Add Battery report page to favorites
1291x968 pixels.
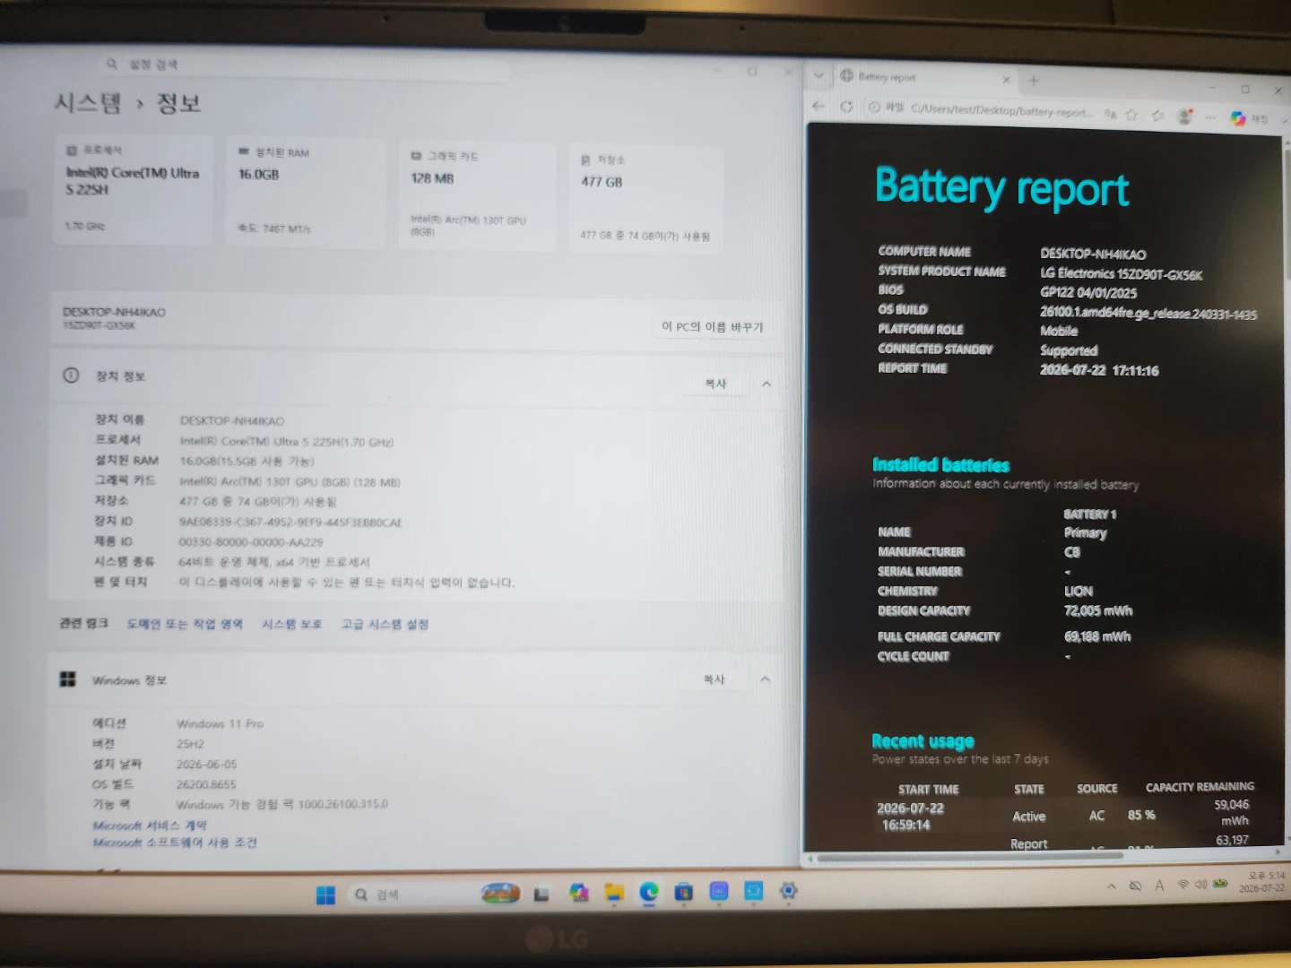[x=1131, y=115]
